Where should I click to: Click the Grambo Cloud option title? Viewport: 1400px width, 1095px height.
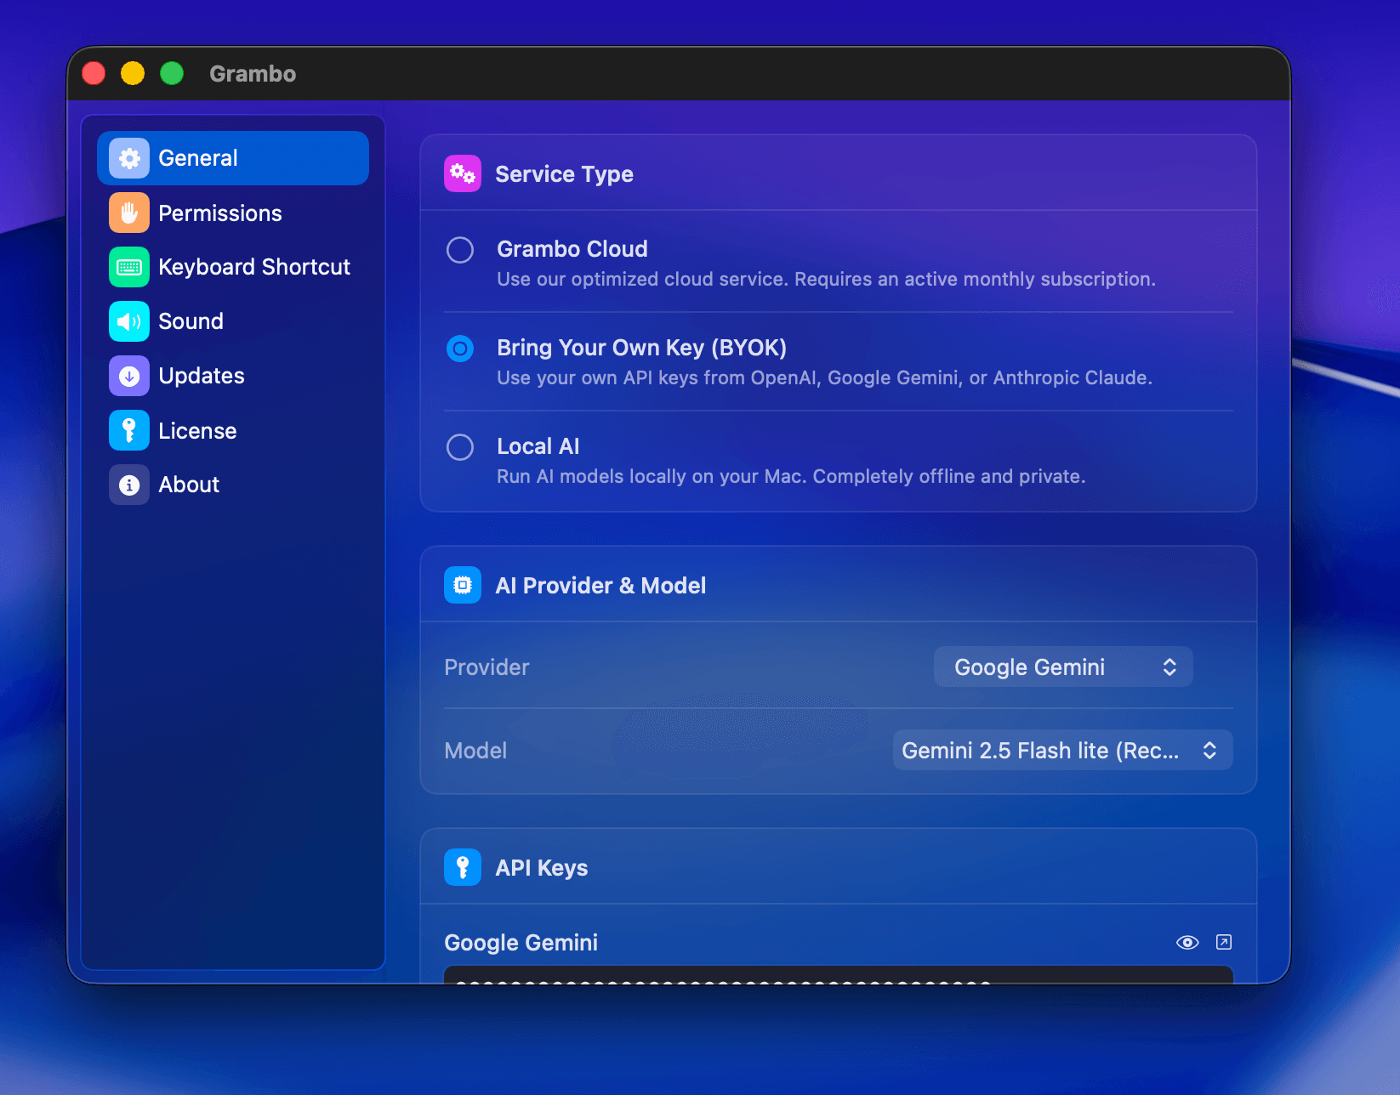tap(572, 249)
